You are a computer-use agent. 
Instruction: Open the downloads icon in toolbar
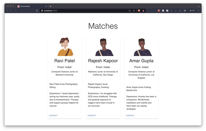[x=176, y=11]
